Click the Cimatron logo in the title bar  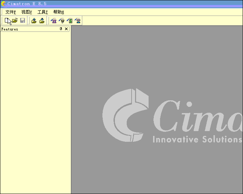click(x=3, y=3)
